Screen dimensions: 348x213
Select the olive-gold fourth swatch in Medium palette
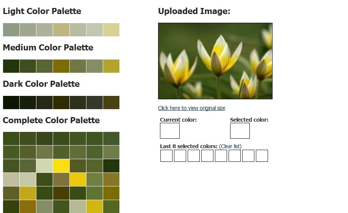click(x=61, y=66)
